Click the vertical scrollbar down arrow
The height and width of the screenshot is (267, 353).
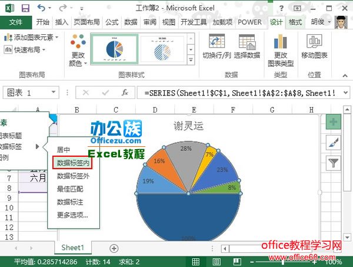[347, 237]
